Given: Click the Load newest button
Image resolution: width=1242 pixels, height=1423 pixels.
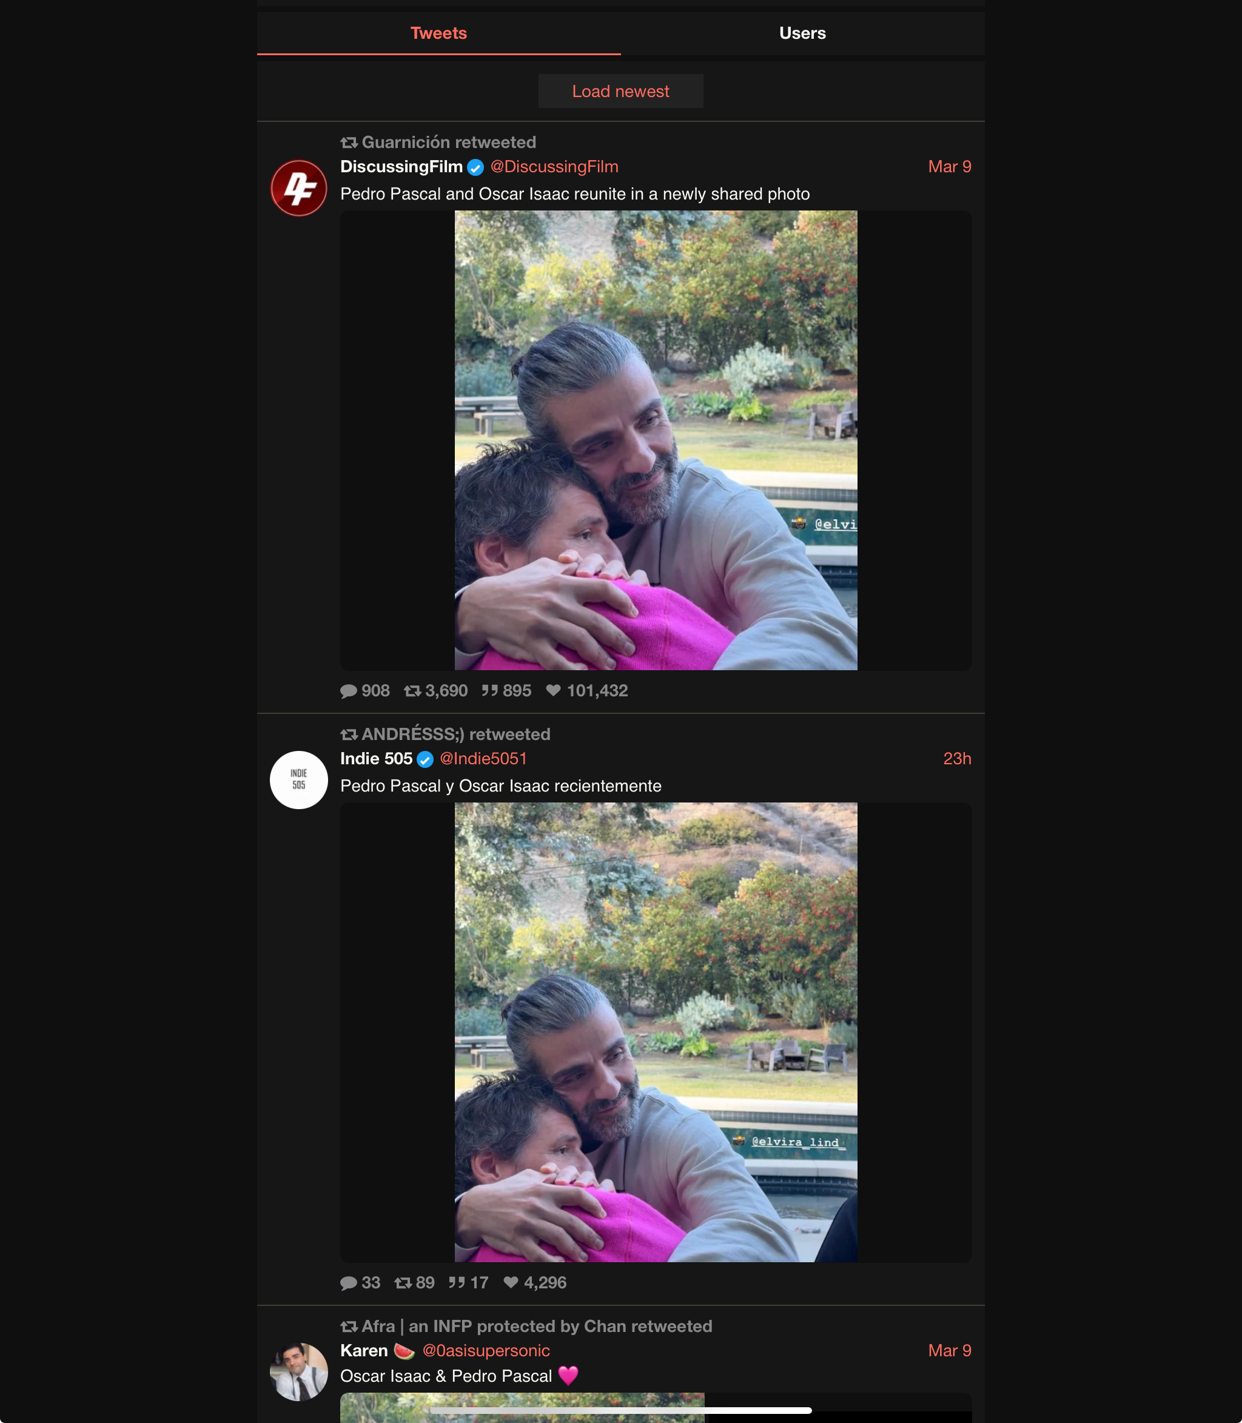Looking at the screenshot, I should tap(621, 92).
